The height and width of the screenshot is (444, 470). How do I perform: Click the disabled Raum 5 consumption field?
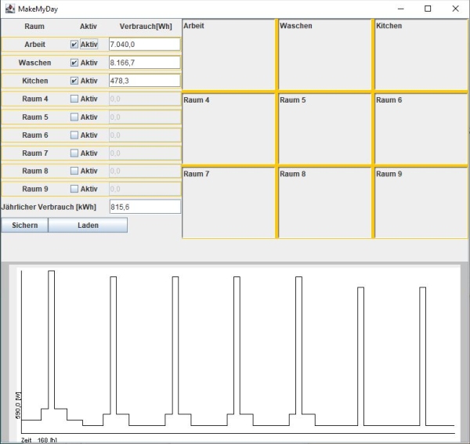pos(145,117)
